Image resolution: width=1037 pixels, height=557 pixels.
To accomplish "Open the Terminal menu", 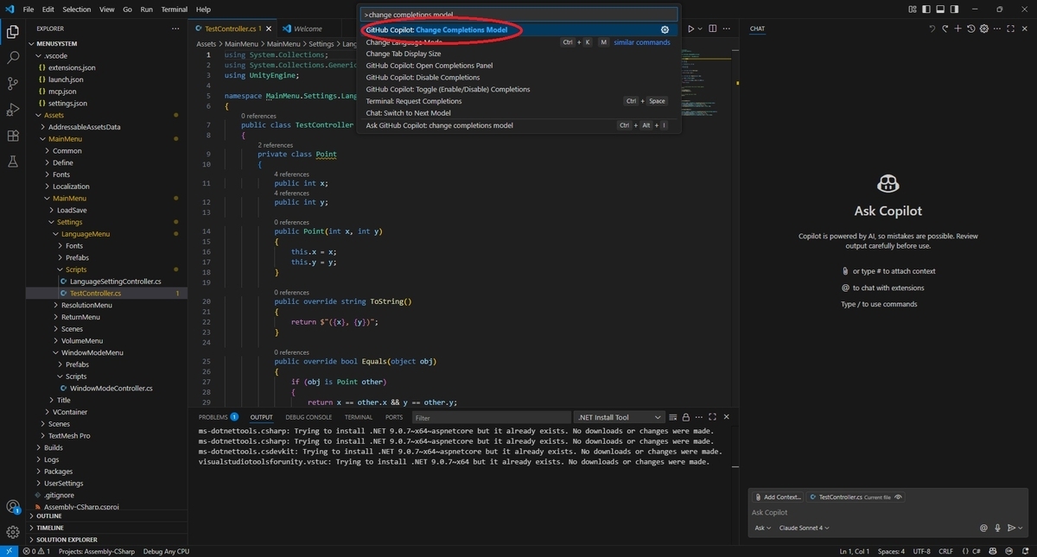I will [175, 9].
